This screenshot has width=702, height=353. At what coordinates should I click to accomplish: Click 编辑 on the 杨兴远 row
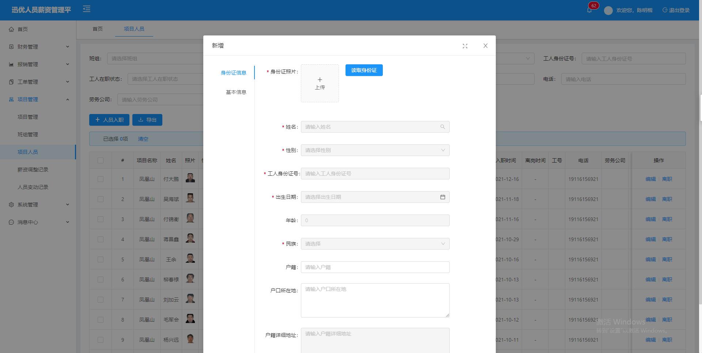tap(651, 339)
